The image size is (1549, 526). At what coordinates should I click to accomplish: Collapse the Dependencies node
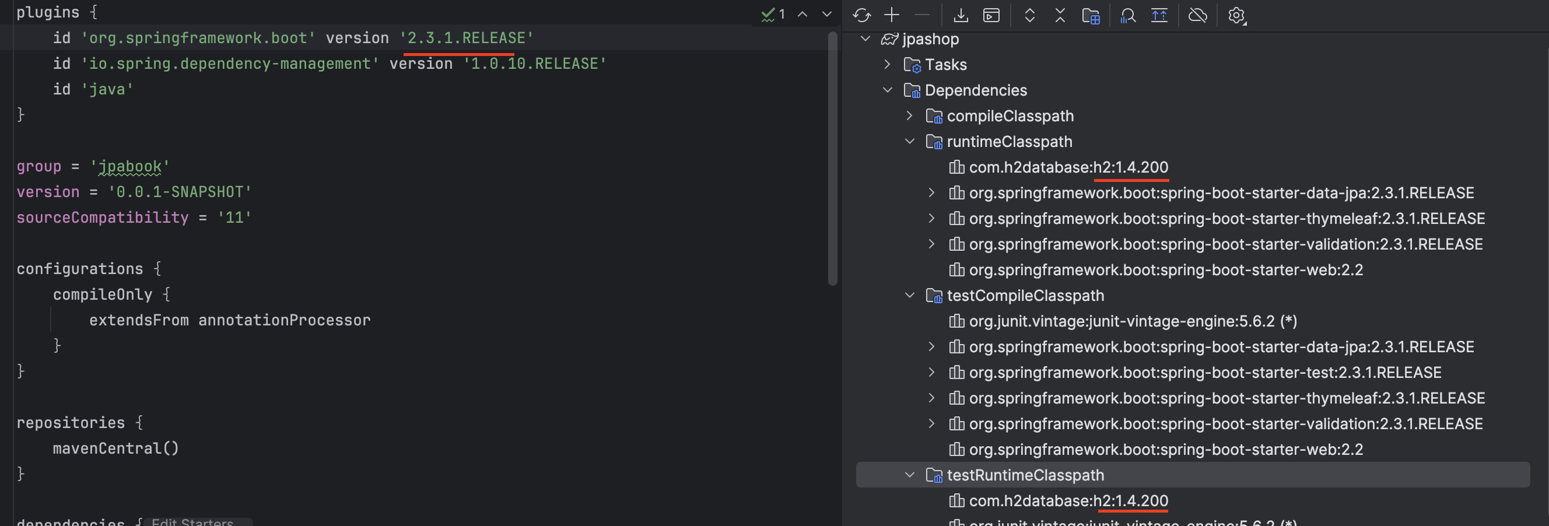tap(888, 90)
